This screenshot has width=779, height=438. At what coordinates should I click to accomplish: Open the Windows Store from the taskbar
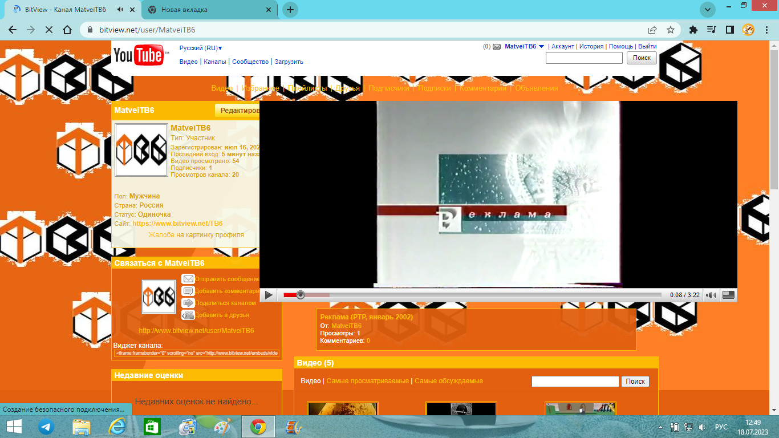pyautogui.click(x=152, y=427)
